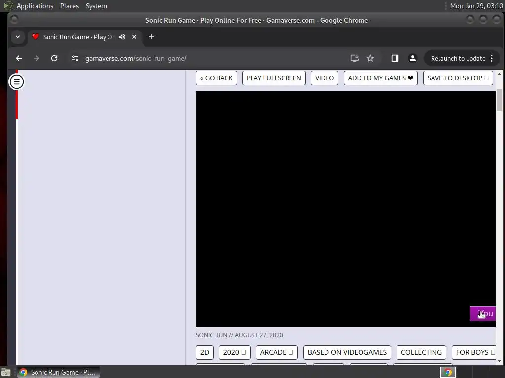Select the 2020 tag
The height and width of the screenshot is (378, 505).
click(234, 352)
